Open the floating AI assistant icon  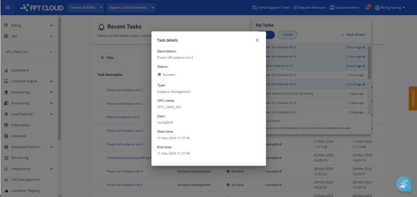403,184
